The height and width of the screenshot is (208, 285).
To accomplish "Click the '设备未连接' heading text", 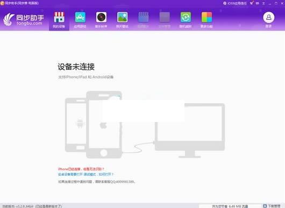I will pos(76,67).
